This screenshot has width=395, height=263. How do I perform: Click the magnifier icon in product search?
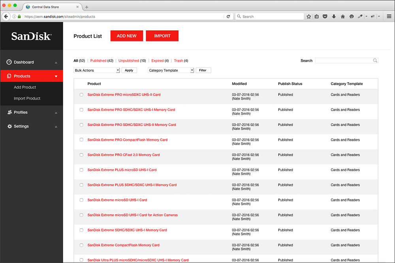tap(375, 61)
